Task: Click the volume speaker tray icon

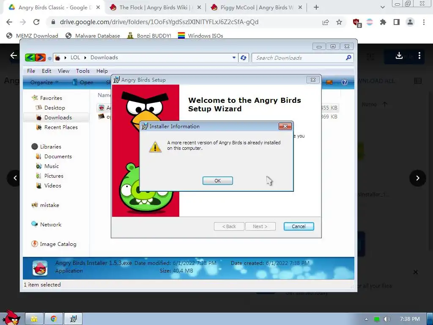Action: click(387, 319)
